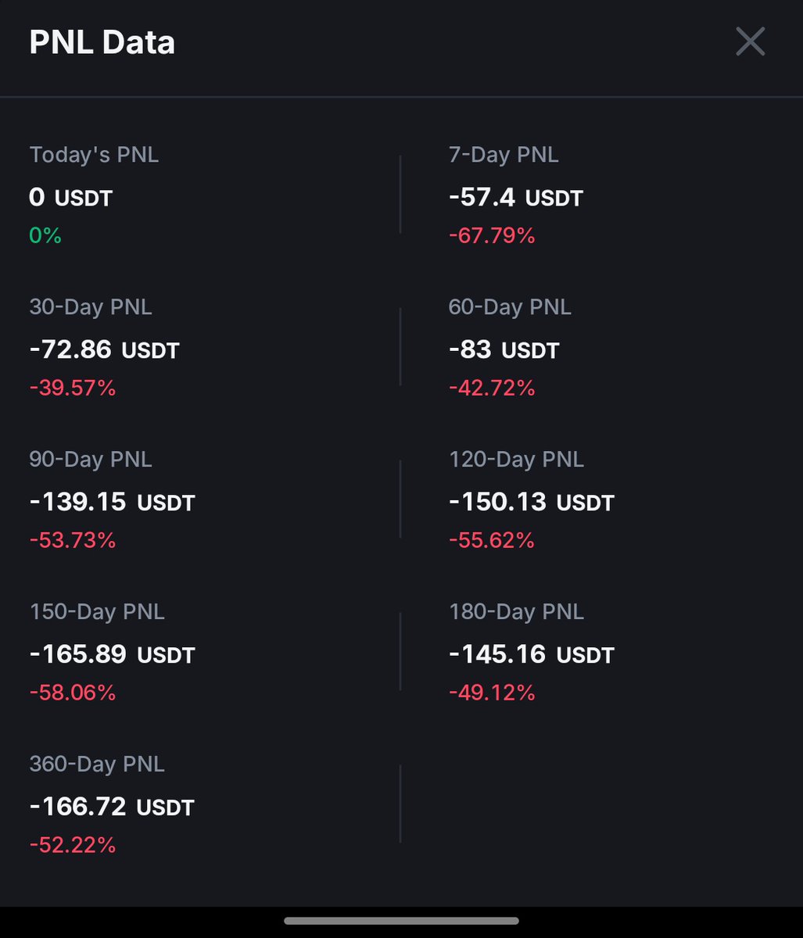
Task: Select the 150-Day PNL label
Action: point(97,612)
